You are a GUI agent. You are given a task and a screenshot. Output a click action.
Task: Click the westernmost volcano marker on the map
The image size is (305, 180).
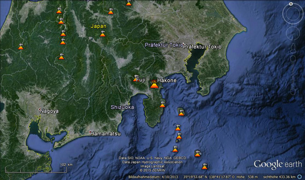coord(21,47)
